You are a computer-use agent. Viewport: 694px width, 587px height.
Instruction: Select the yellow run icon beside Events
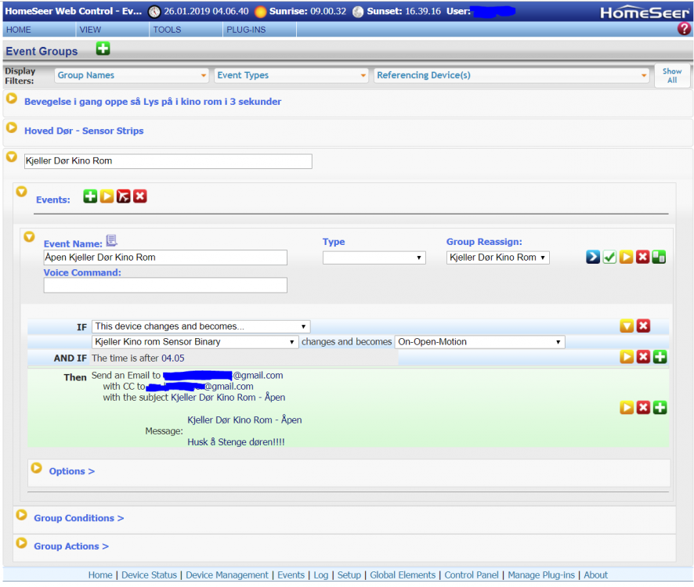[x=107, y=196]
